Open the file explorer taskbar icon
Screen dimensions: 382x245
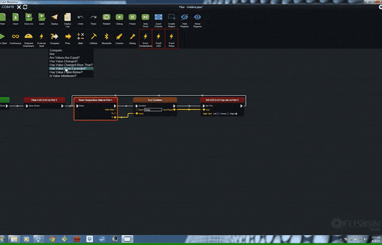(x=14, y=239)
